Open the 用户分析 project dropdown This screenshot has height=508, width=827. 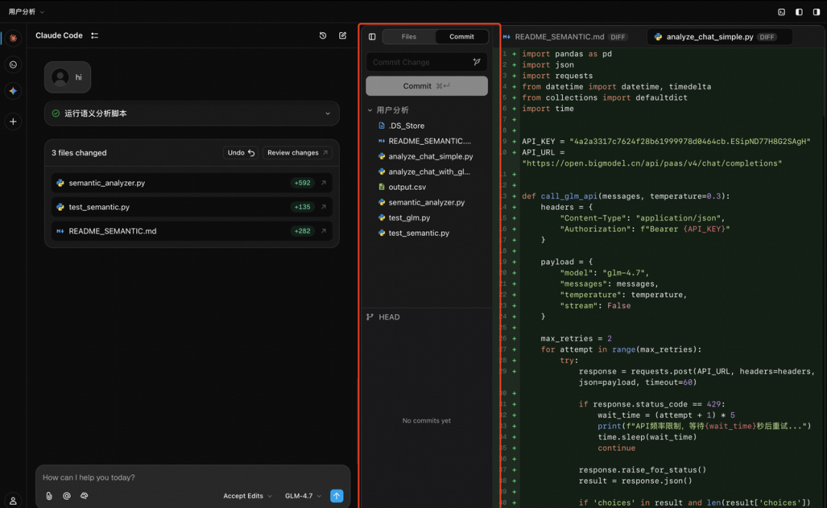click(x=26, y=11)
